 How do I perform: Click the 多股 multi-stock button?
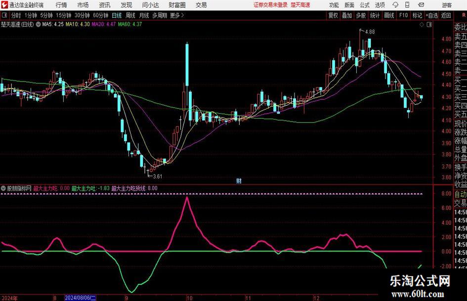pyautogui.click(x=361, y=15)
